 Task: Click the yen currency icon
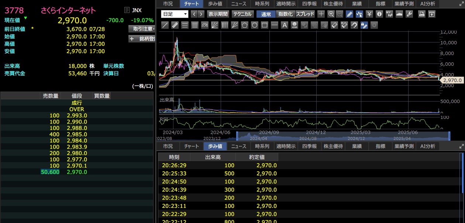[369, 14]
